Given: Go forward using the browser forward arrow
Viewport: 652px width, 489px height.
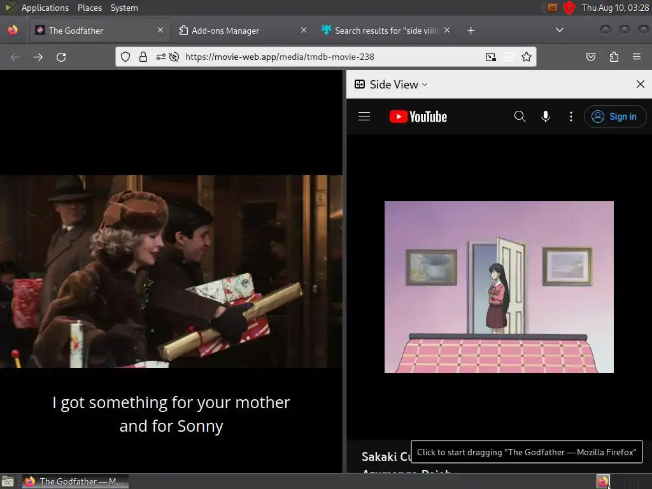Looking at the screenshot, I should point(38,57).
